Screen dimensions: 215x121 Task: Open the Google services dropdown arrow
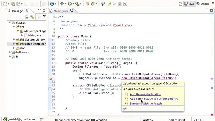coord(55,4)
